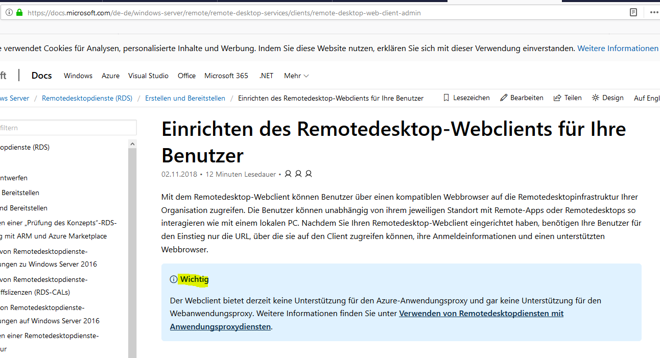The image size is (660, 358).
Task: Open the .NET nav item
Action: coord(266,76)
